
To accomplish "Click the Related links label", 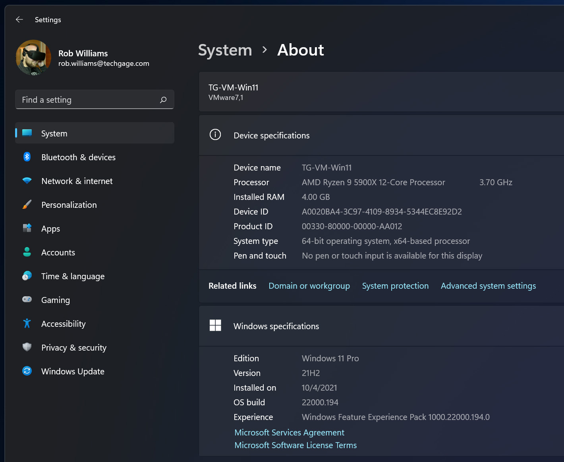I will tap(232, 286).
